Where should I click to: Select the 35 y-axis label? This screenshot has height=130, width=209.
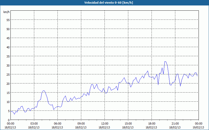[x=8, y=56]
